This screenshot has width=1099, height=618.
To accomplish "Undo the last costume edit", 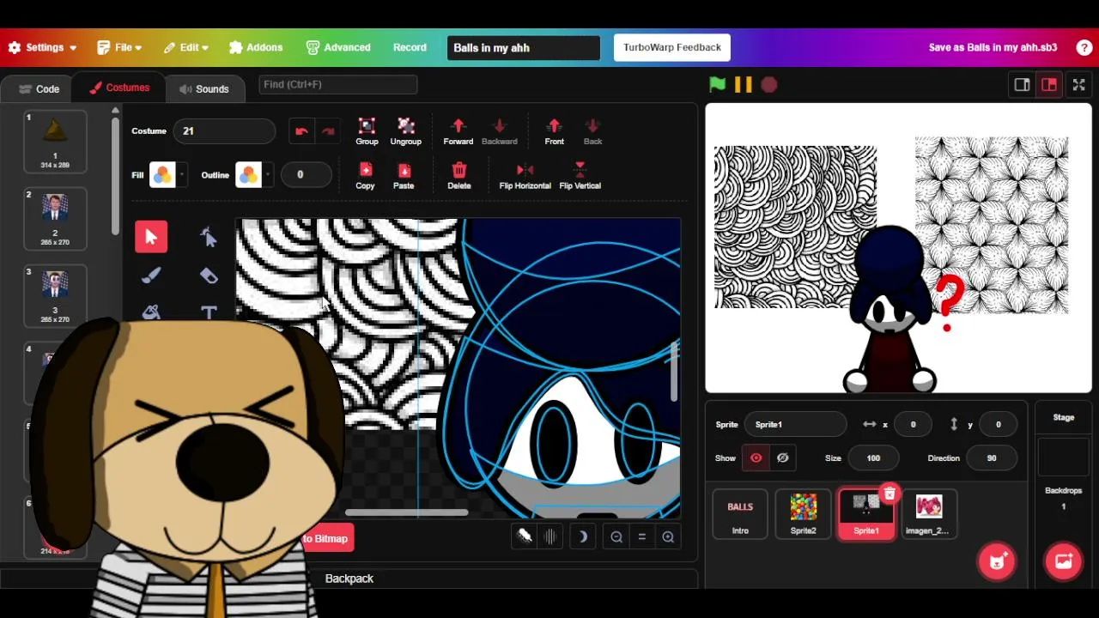I will coord(301,131).
